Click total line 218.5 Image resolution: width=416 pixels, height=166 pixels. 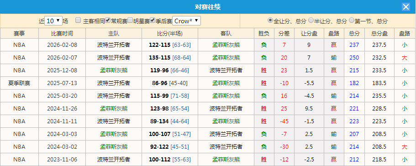[379, 159]
